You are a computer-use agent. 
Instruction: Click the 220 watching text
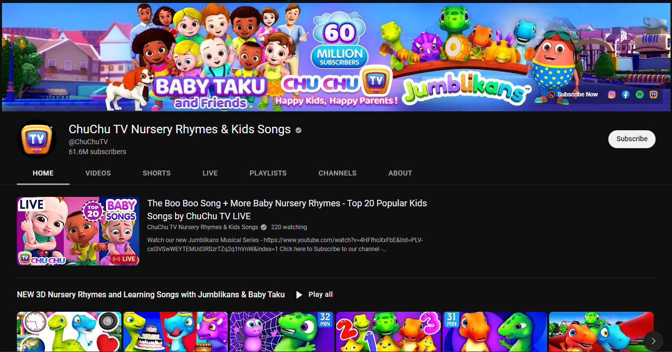(x=289, y=227)
